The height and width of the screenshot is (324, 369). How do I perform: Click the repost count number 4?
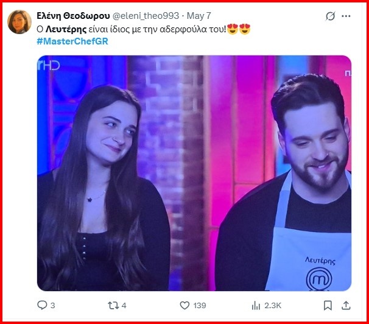124,305
